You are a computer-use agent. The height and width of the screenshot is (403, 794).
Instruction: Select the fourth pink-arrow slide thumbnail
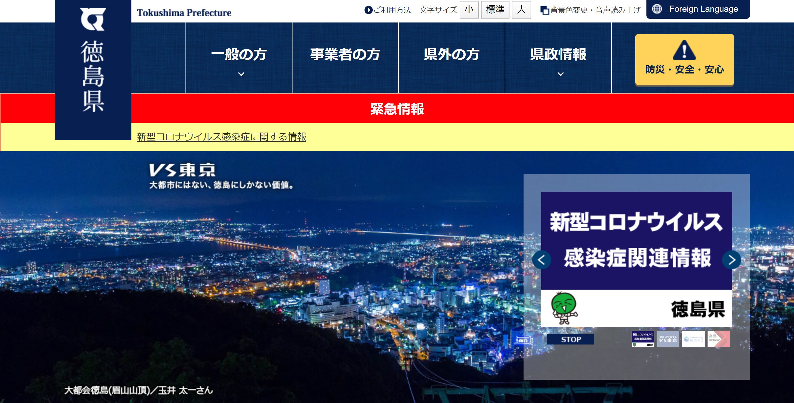click(718, 339)
